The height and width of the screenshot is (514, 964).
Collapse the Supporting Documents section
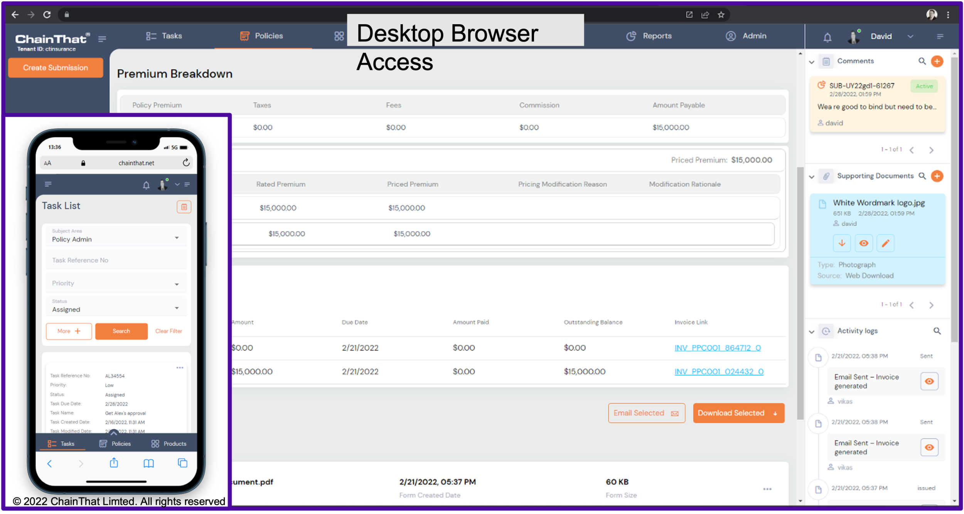point(812,177)
